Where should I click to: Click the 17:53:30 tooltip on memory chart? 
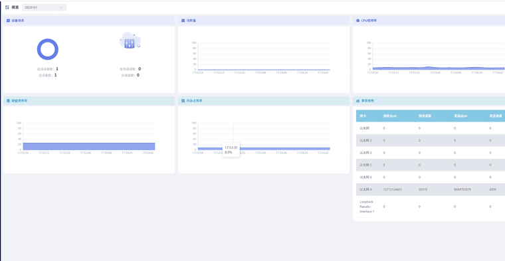click(x=231, y=149)
